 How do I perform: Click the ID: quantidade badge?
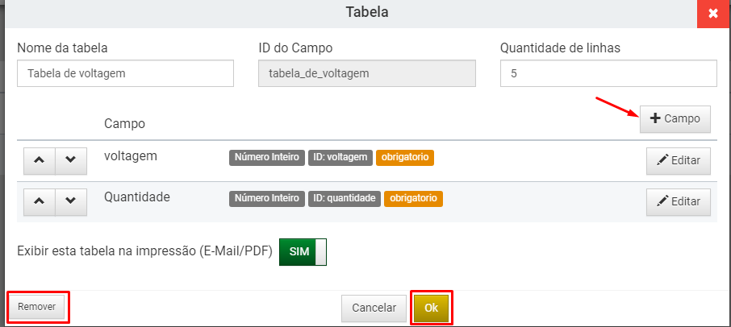[345, 199]
